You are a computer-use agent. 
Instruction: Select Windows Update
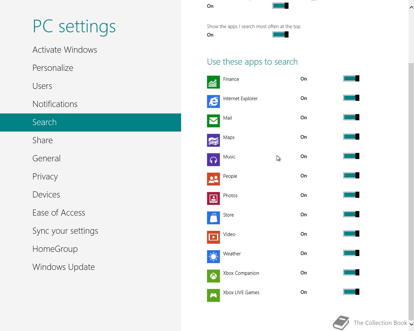click(x=91, y=267)
